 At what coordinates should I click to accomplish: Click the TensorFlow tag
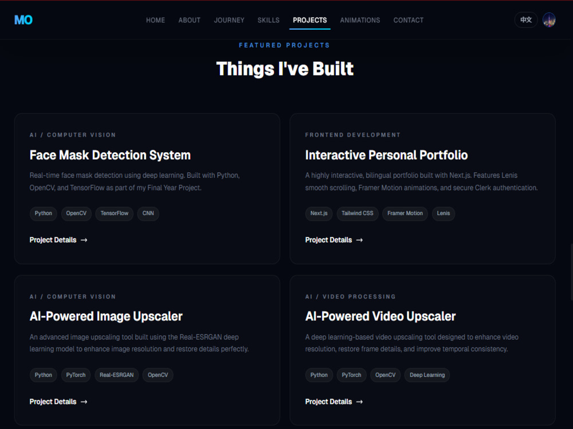point(115,213)
